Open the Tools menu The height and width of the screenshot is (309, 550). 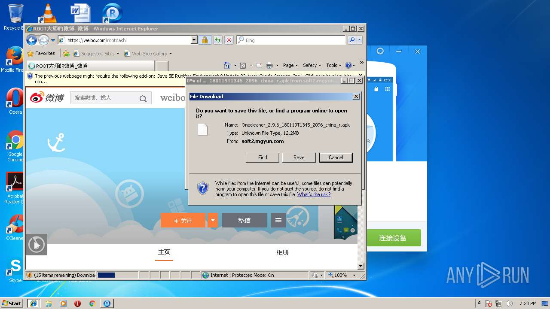[333, 65]
